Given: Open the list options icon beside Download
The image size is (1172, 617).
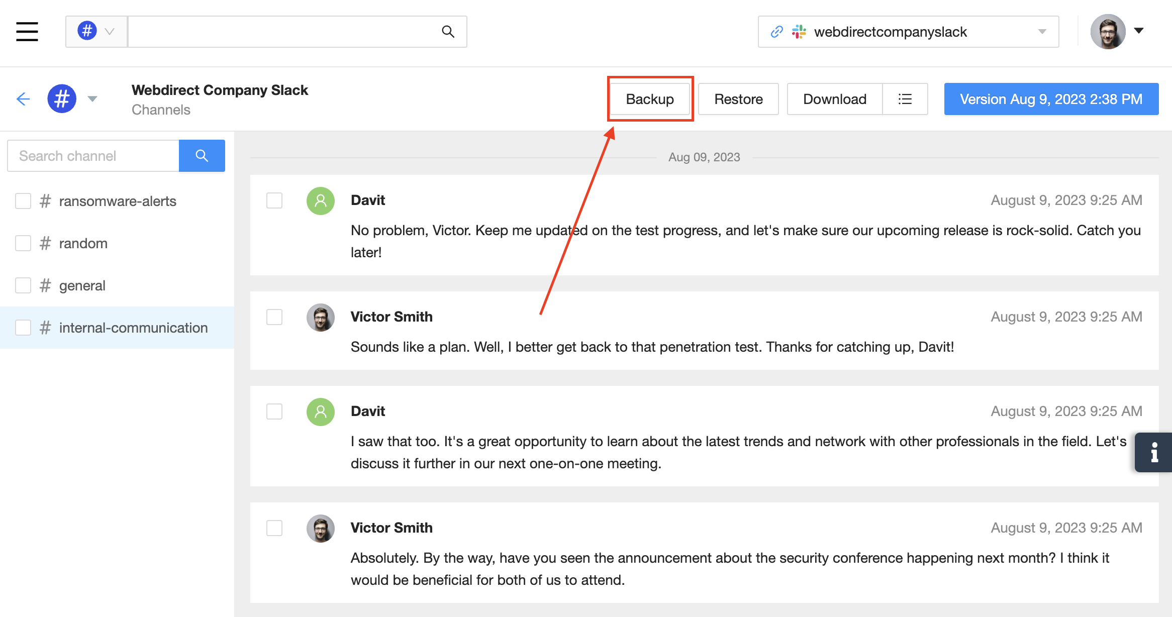Looking at the screenshot, I should (x=905, y=99).
